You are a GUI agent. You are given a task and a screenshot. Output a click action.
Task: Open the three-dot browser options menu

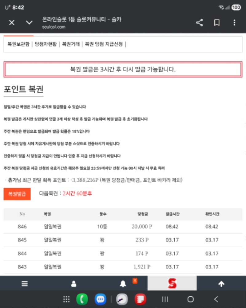point(234,23)
